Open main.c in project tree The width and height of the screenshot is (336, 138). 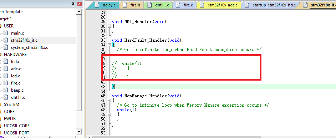tap(17, 33)
